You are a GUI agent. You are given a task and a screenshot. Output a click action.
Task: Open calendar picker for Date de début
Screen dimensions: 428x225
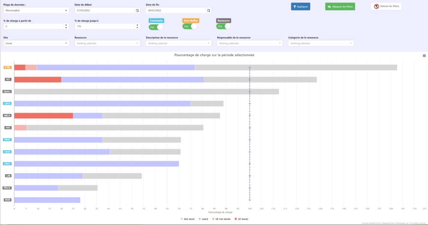[137, 10]
